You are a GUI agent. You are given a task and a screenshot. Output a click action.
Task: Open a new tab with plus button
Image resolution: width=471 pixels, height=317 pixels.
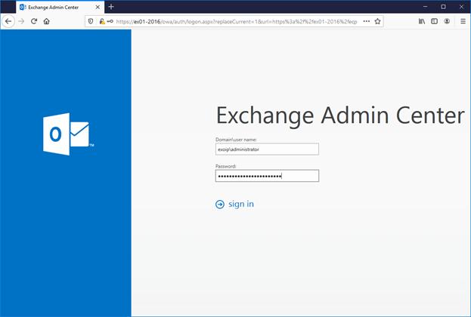click(x=111, y=7)
